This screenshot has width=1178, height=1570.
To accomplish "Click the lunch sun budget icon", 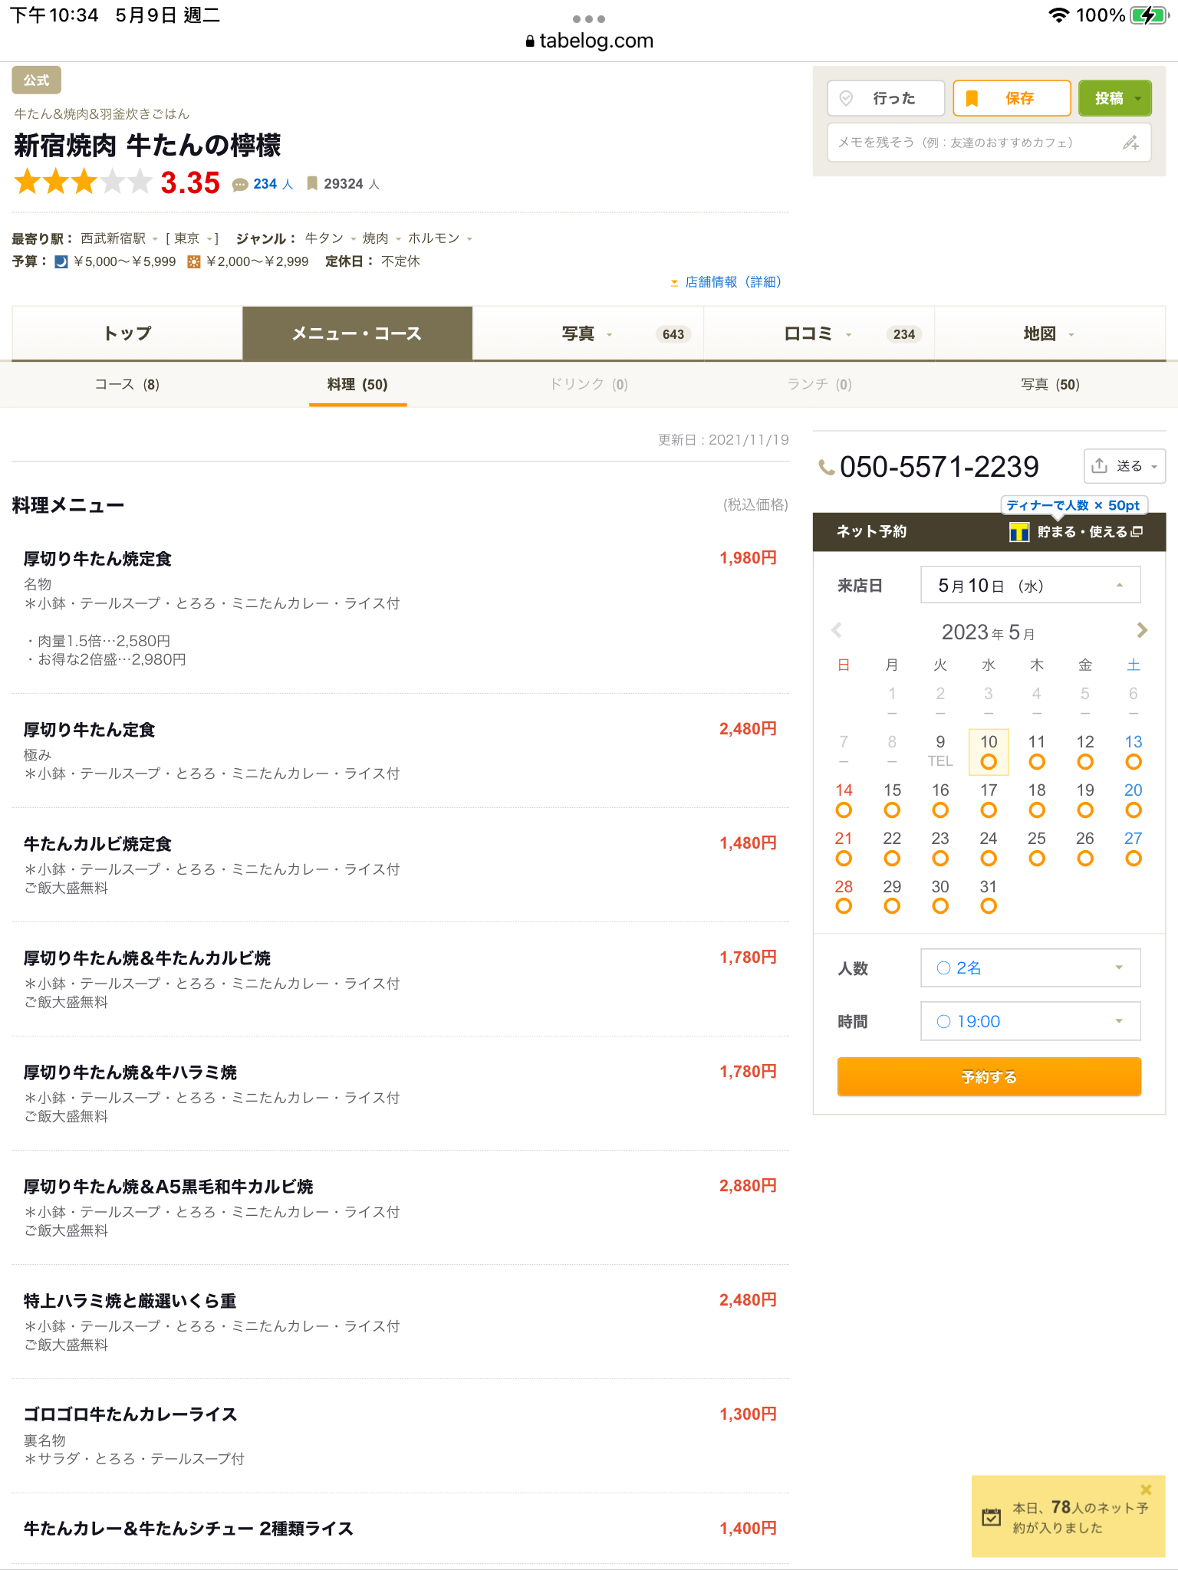I will click(194, 262).
